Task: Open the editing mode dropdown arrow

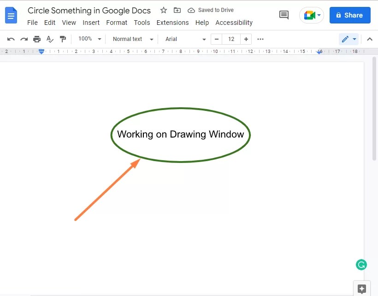Action: coord(355,39)
